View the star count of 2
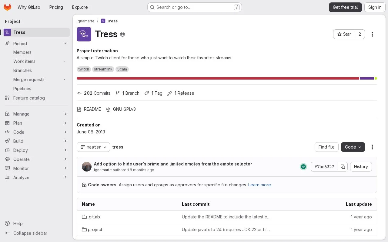388x242 pixels. tap(360, 34)
